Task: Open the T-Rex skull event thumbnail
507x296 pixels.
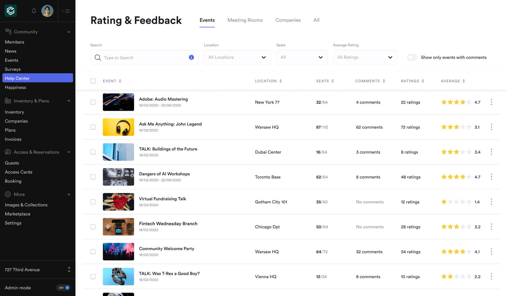Action: (118, 276)
